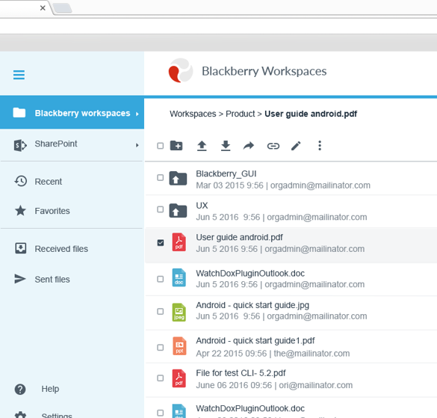This screenshot has width=437, height=418.
Task: Check the Blackberry_GUI folder checkbox
Action: click(x=161, y=177)
